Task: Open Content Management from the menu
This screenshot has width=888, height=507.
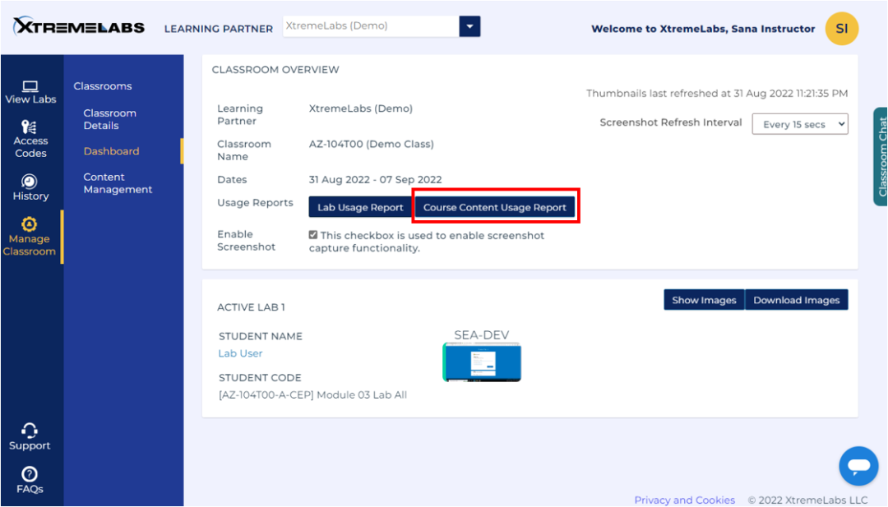Action: click(x=116, y=182)
